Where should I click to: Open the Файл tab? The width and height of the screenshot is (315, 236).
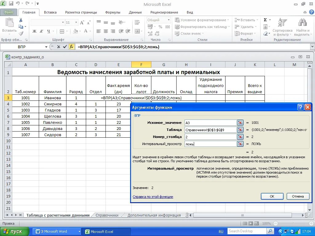point(8,12)
